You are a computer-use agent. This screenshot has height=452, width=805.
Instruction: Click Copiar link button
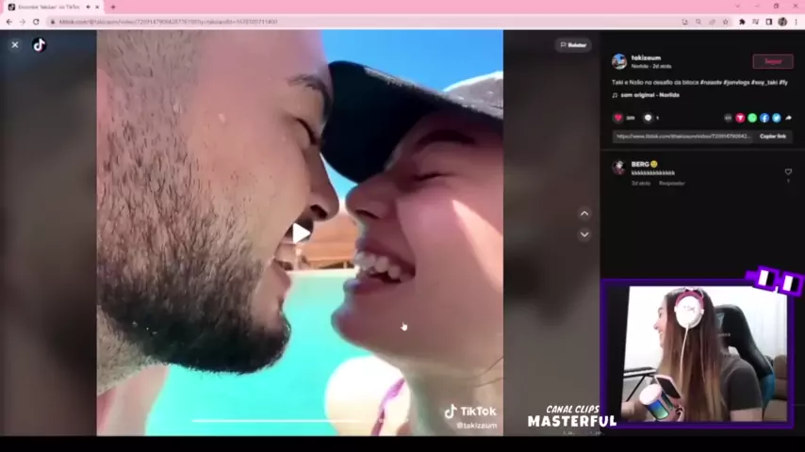pyautogui.click(x=773, y=136)
